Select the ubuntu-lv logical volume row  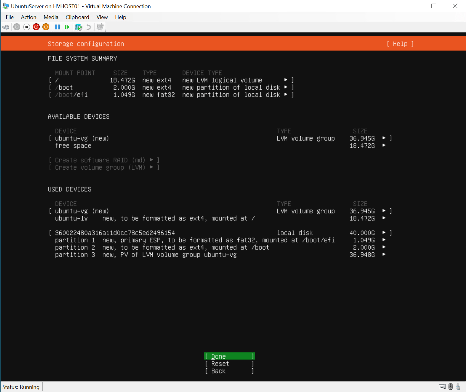pos(220,218)
